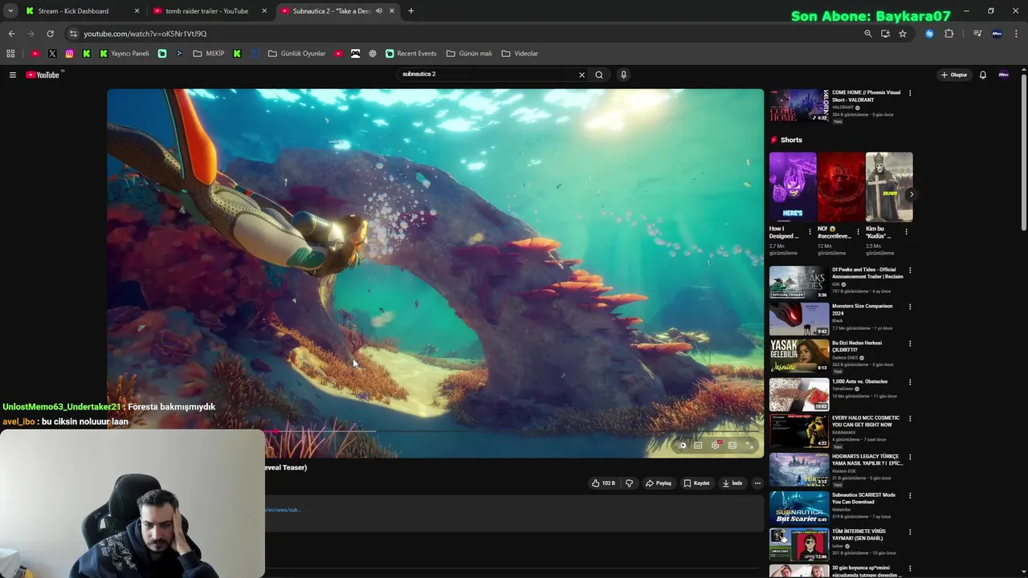Image resolution: width=1028 pixels, height=578 pixels.
Task: Click the page vertical scrollbar
Action: pos(1023,153)
